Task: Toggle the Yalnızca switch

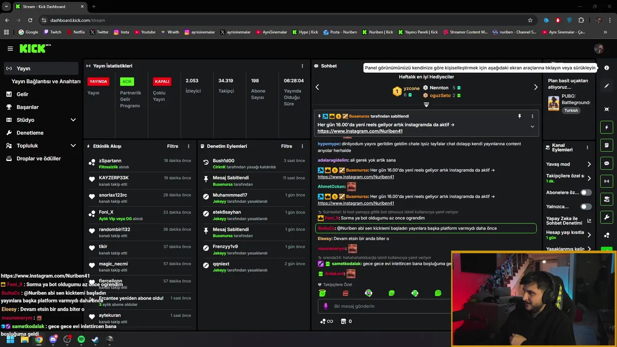Action: pyautogui.click(x=586, y=207)
